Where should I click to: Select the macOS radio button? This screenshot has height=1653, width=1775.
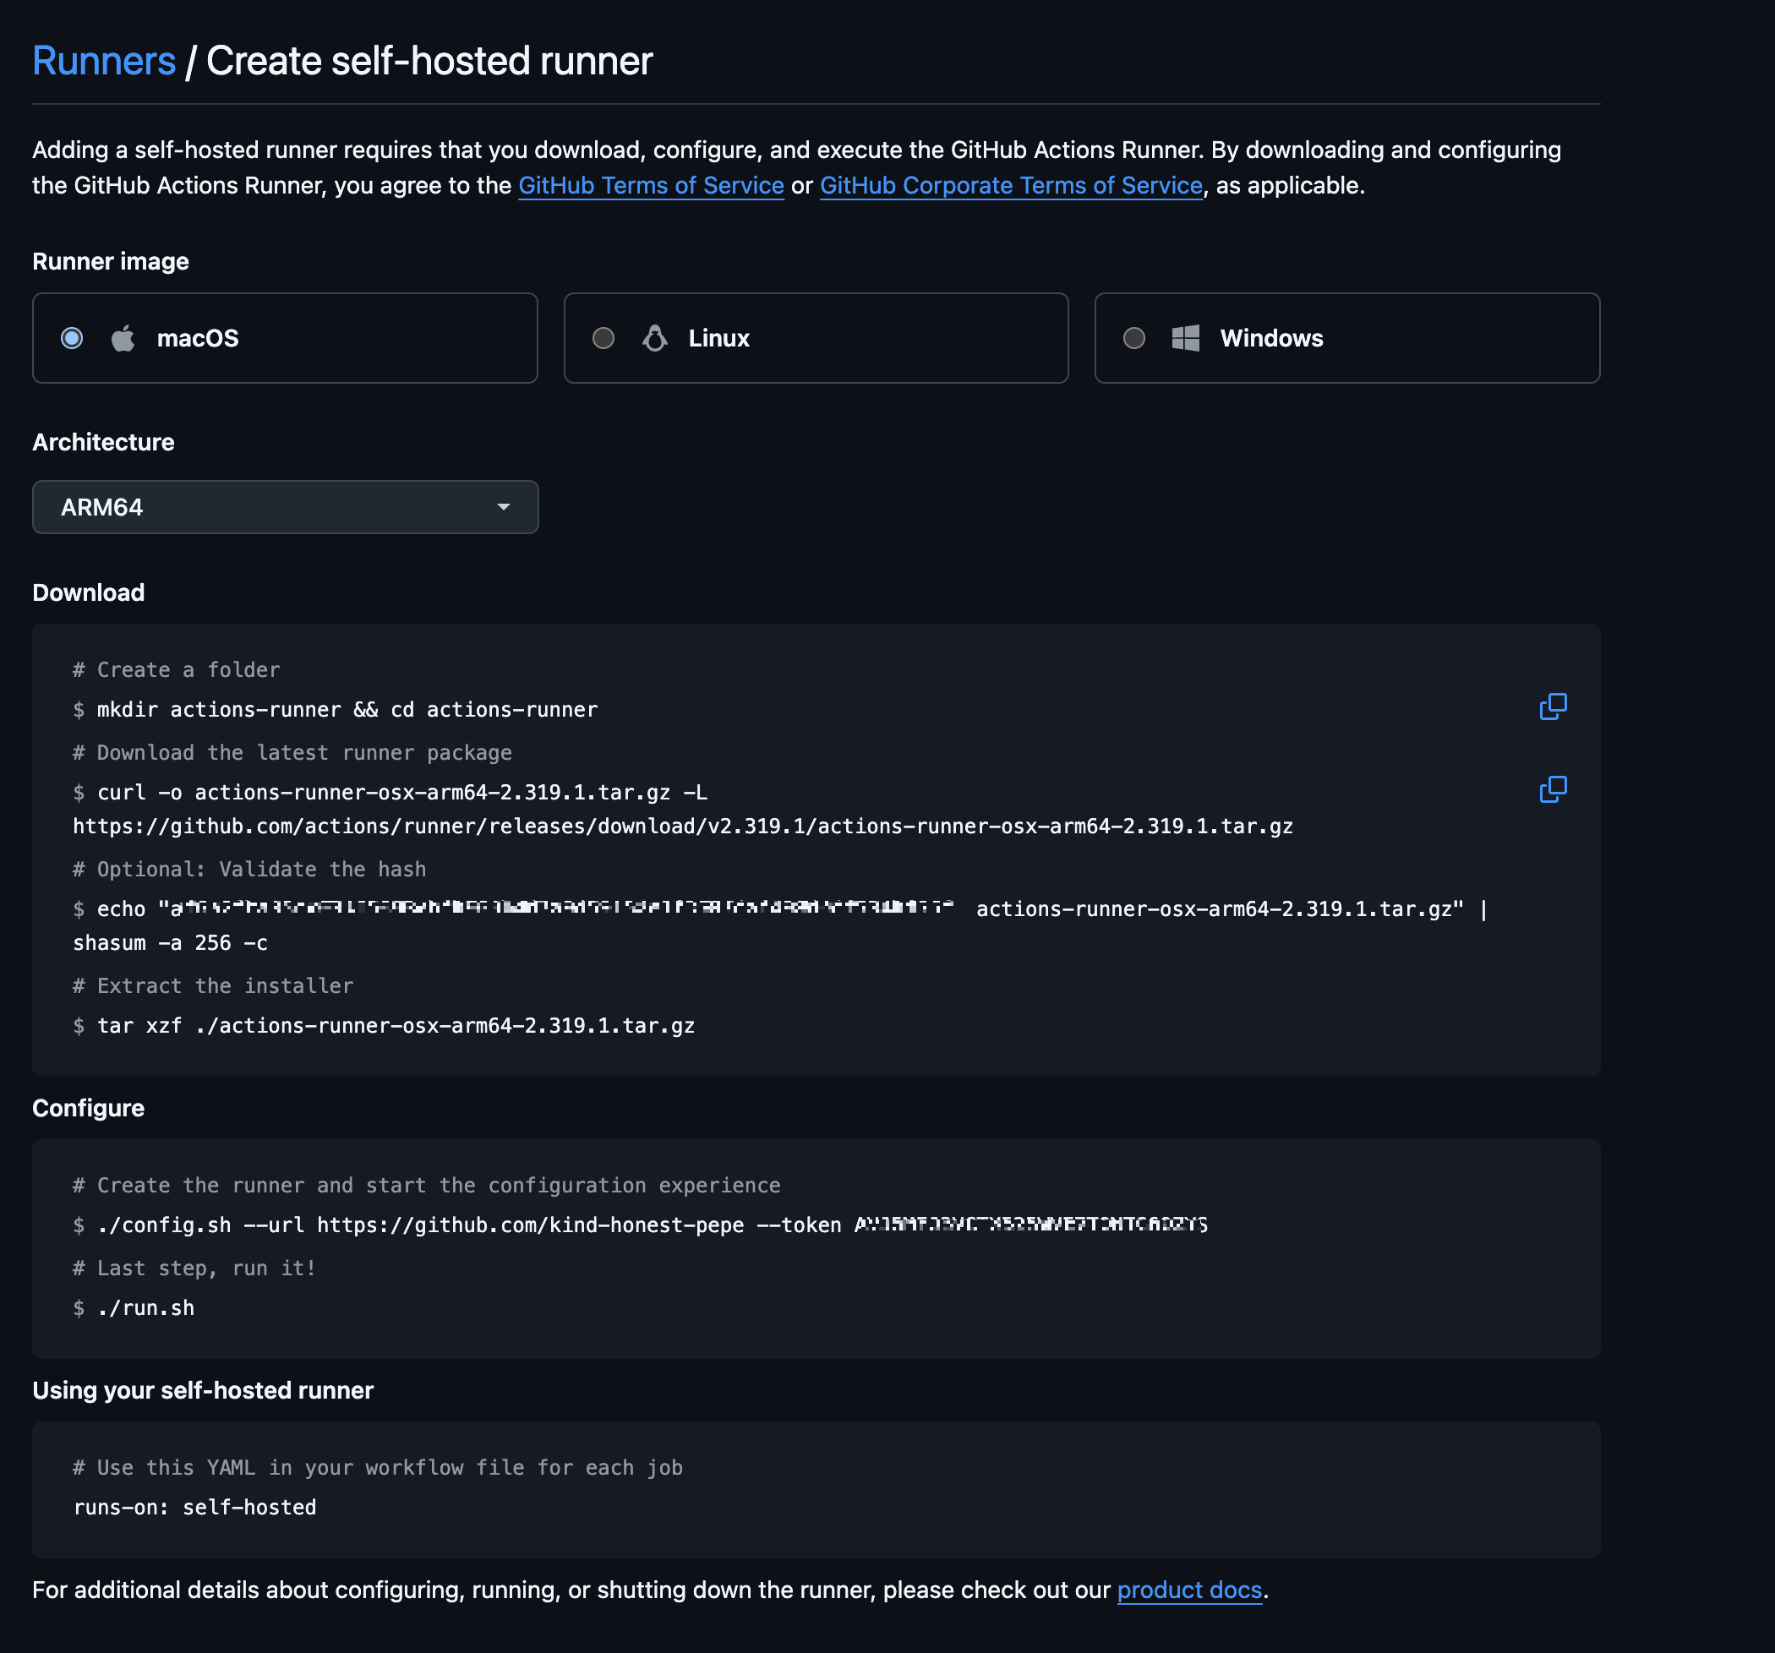(72, 338)
